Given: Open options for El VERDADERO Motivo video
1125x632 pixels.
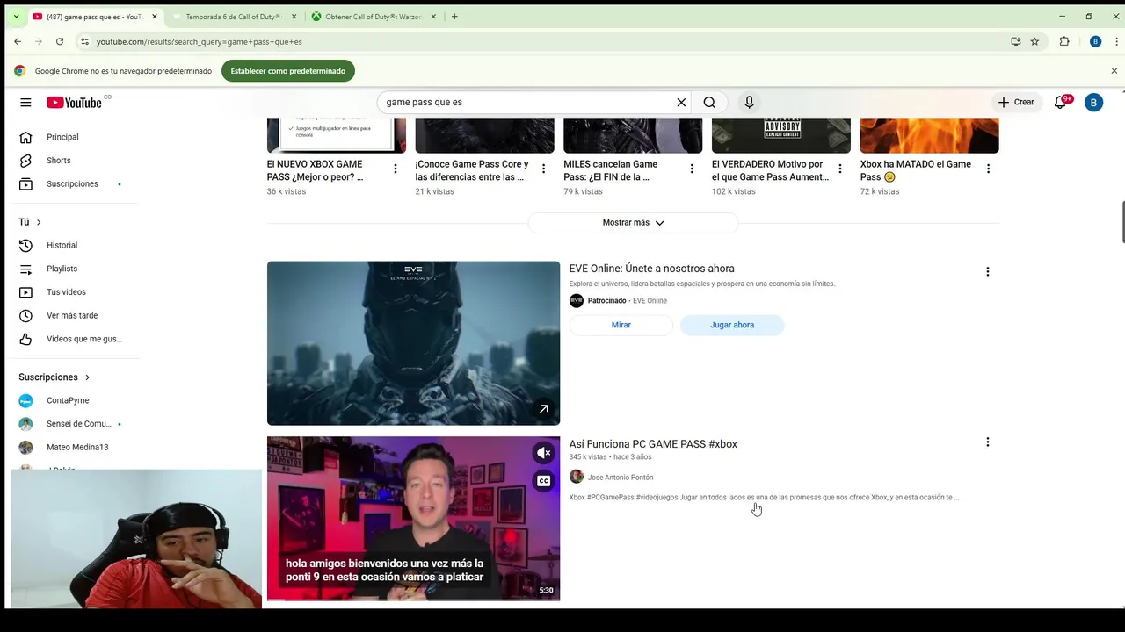Looking at the screenshot, I should tap(839, 169).
